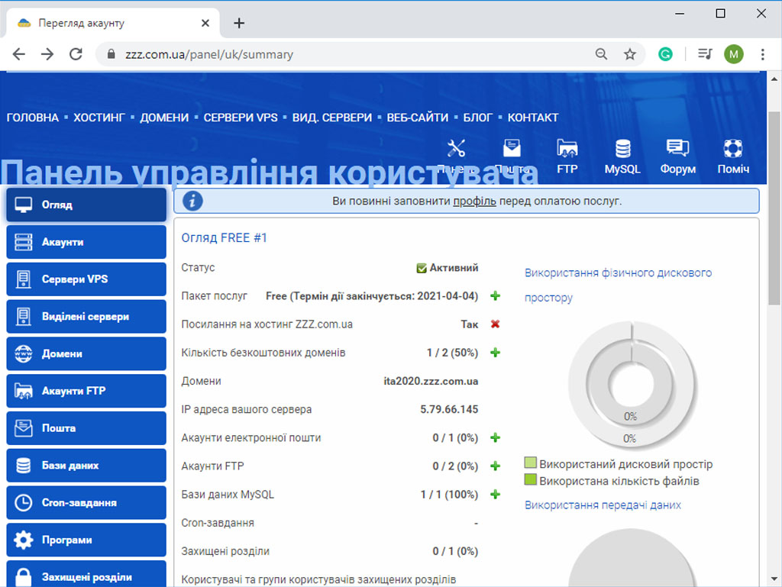Open Chrome profile avatar M

(734, 54)
